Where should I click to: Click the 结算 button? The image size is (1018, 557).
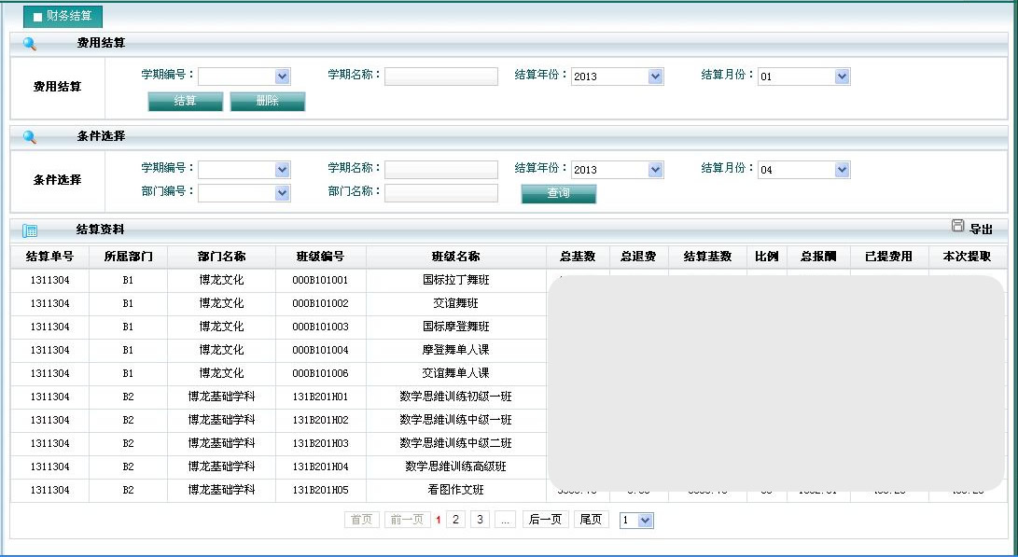point(186,102)
